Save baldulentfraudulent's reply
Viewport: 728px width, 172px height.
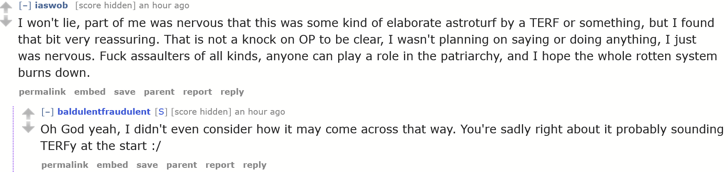click(147, 165)
